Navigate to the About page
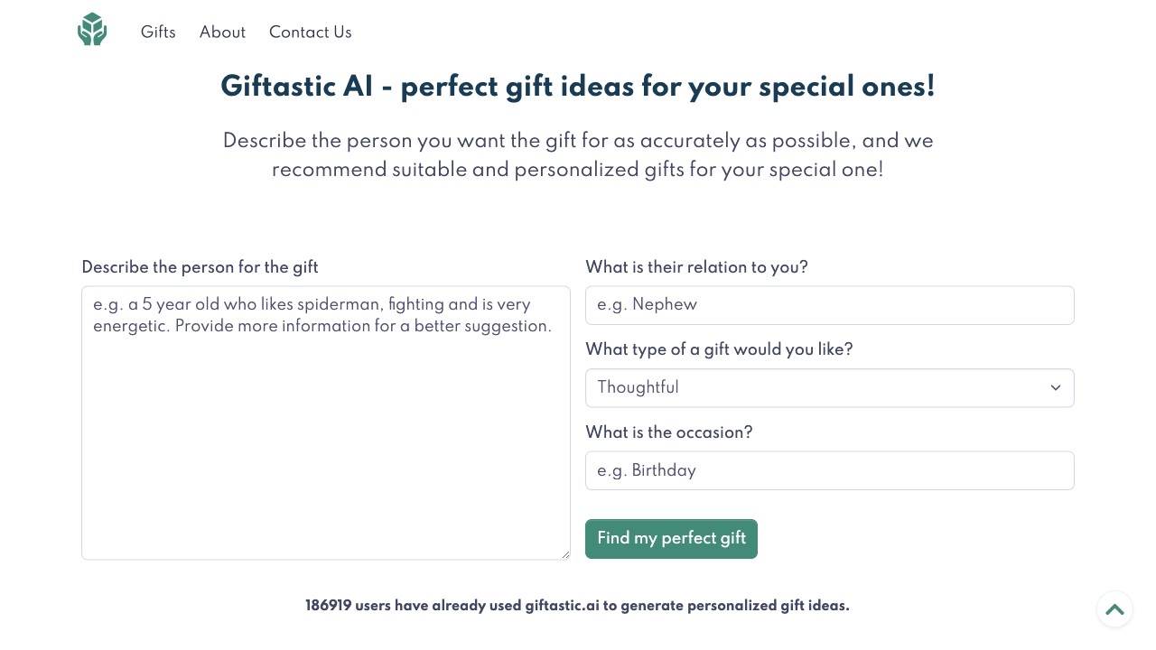Image resolution: width=1156 pixels, height=650 pixels. 222,32
